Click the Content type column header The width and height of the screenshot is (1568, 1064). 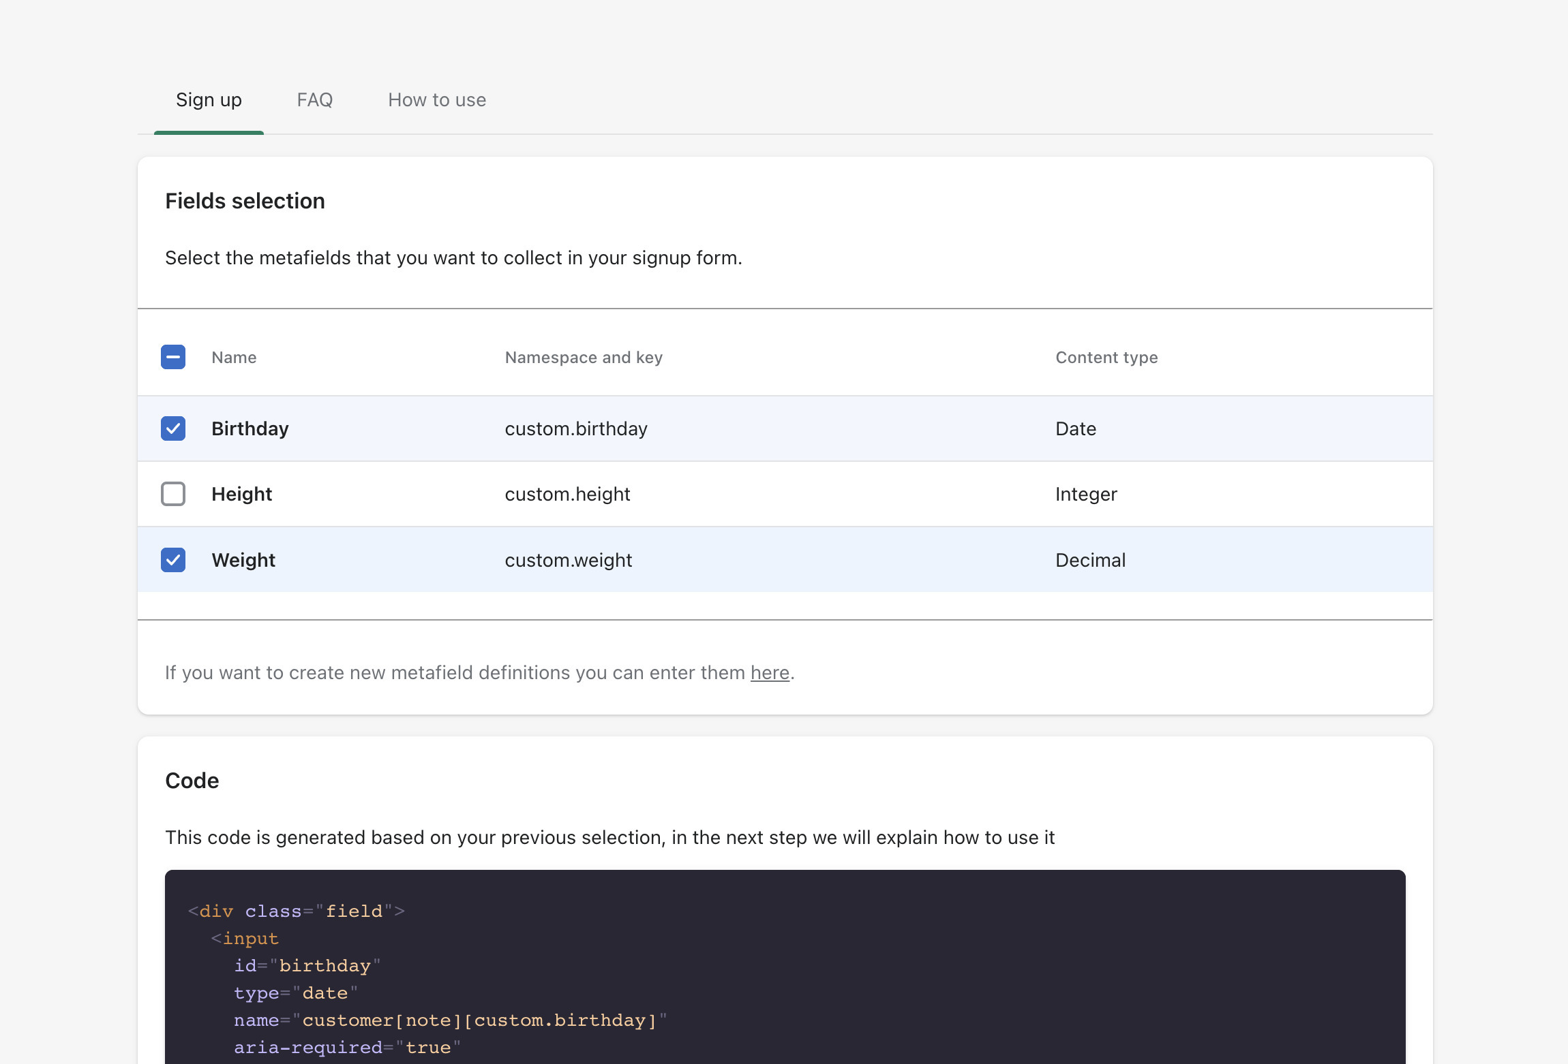point(1106,358)
